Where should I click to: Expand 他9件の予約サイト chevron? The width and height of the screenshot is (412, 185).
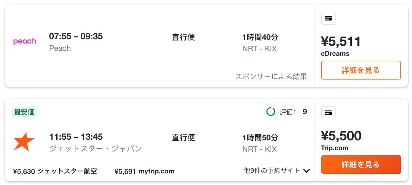pos(306,171)
